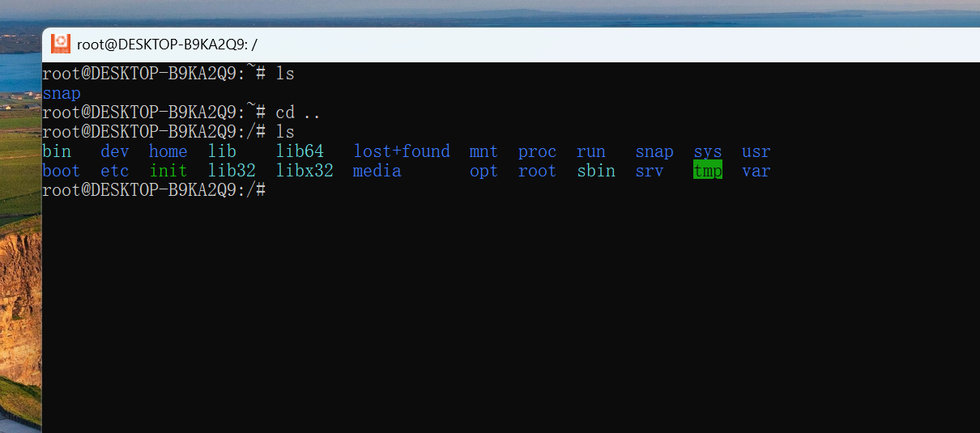Click the lib64 entry in the listing
The width and height of the screenshot is (980, 433).
[300, 151]
